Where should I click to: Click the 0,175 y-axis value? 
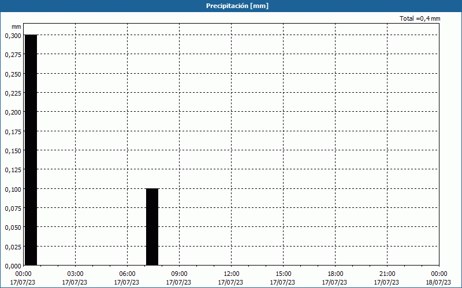13,132
